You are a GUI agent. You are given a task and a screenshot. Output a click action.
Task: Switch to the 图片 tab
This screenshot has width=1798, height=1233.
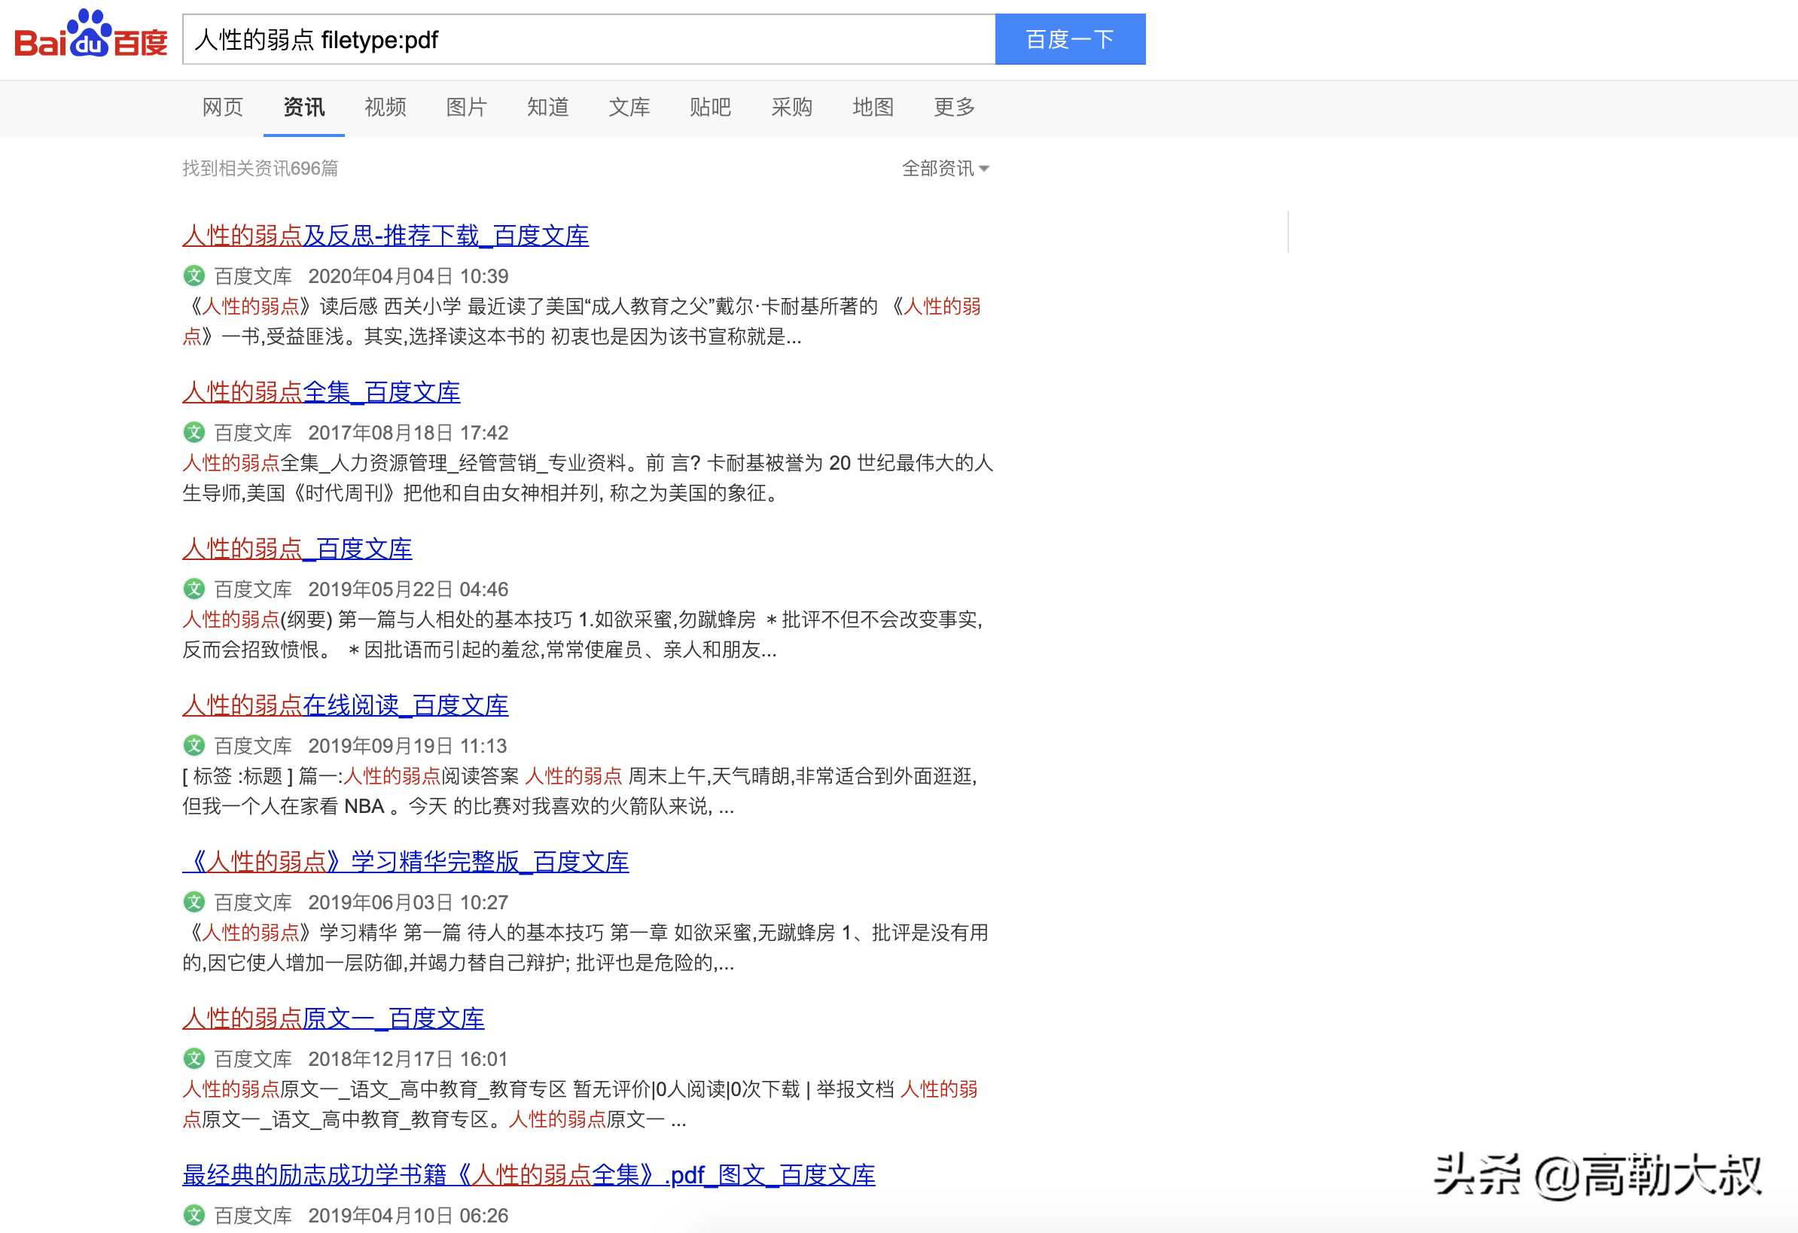coord(467,107)
